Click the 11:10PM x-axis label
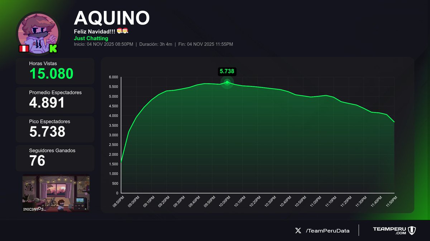The width and height of the screenshot is (430, 241). [330, 201]
